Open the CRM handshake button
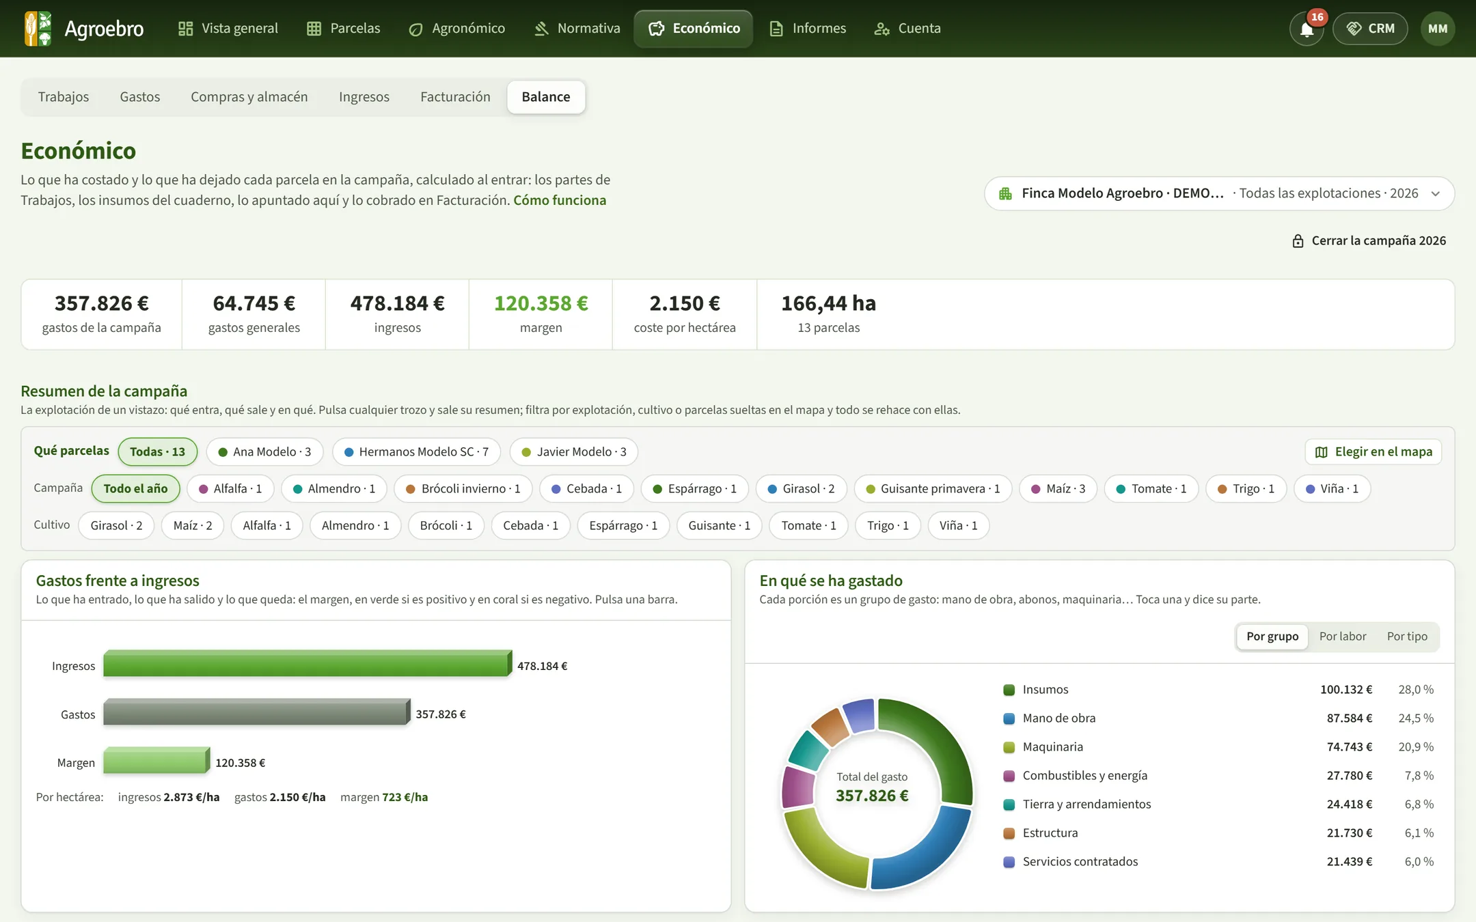The height and width of the screenshot is (922, 1476). 1370,29
